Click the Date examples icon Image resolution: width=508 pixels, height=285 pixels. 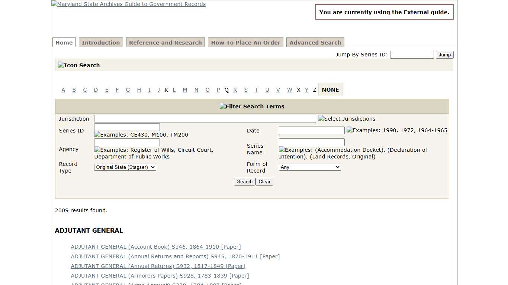pos(349,130)
